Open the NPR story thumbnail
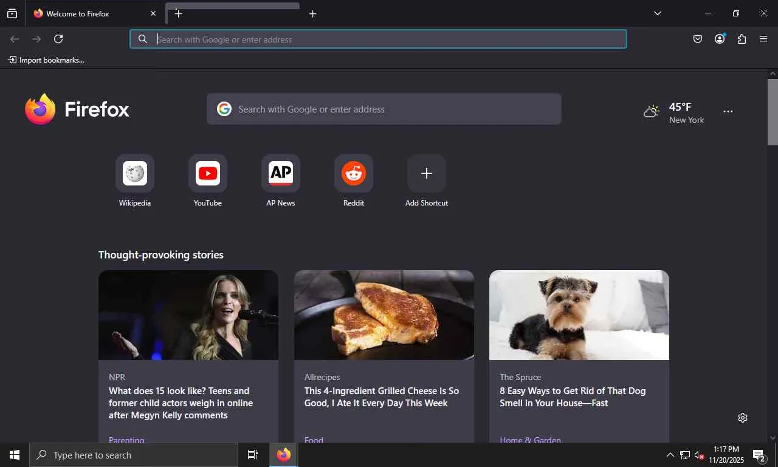This screenshot has width=778, height=467. tap(188, 315)
